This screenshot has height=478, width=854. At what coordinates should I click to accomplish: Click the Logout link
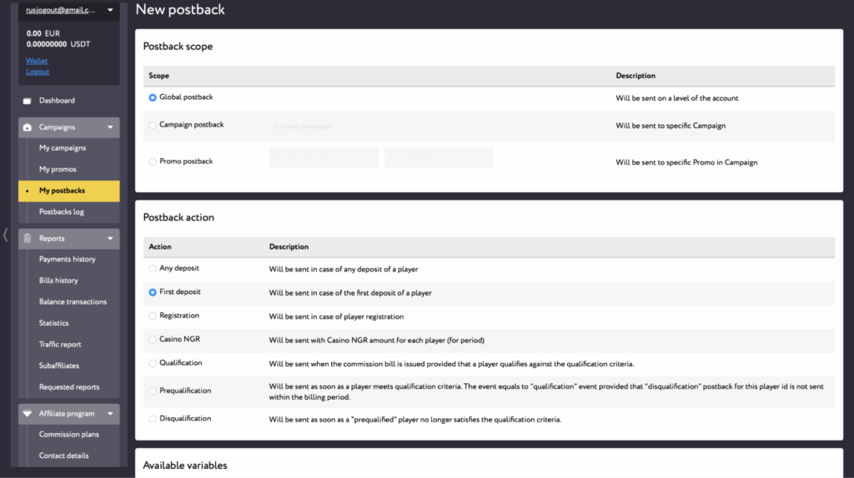click(38, 72)
